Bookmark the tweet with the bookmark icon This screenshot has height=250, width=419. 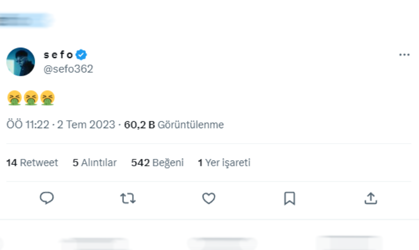click(290, 198)
